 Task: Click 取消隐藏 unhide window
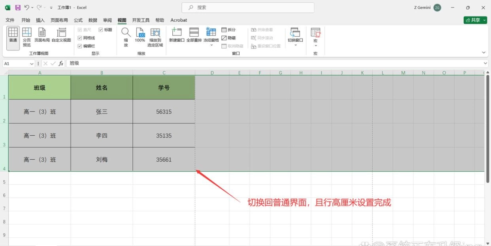[x=232, y=46]
